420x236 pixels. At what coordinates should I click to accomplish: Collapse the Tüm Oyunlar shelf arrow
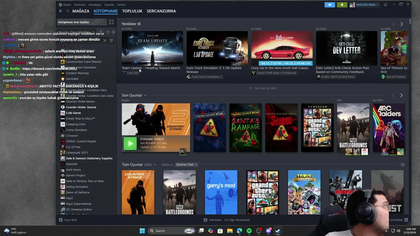pyautogui.click(x=403, y=165)
